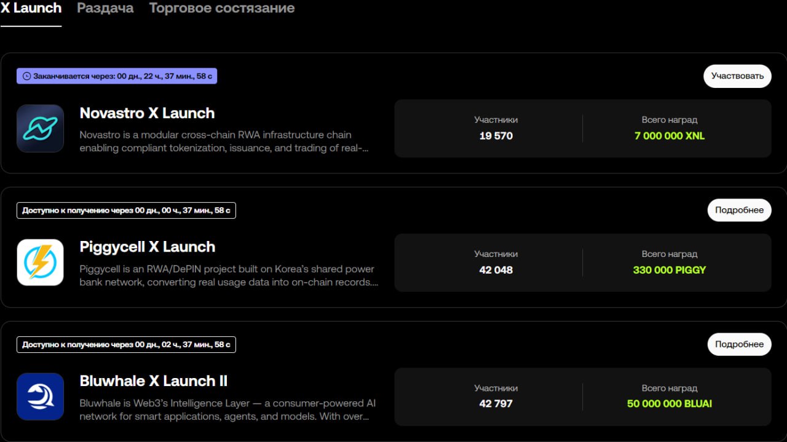This screenshot has height=442, width=787.
Task: Click the clock icon in Novastro countdown
Action: pos(26,76)
